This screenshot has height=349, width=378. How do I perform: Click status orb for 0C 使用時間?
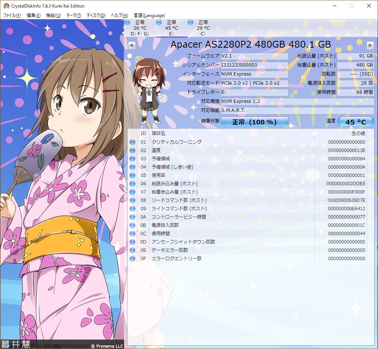(x=132, y=234)
